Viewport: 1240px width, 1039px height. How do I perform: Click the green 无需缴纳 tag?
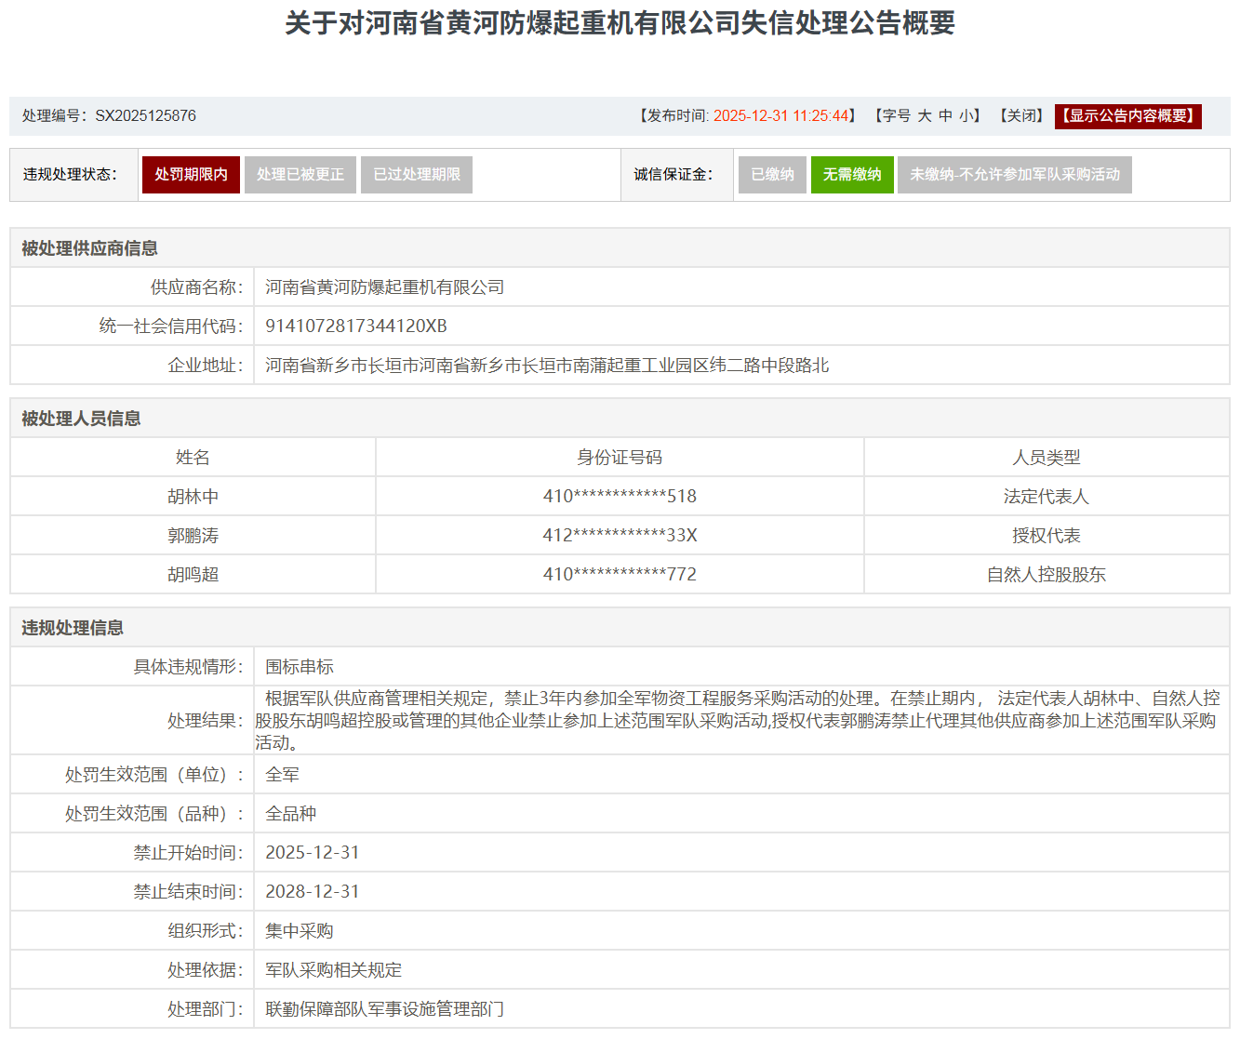[852, 175]
